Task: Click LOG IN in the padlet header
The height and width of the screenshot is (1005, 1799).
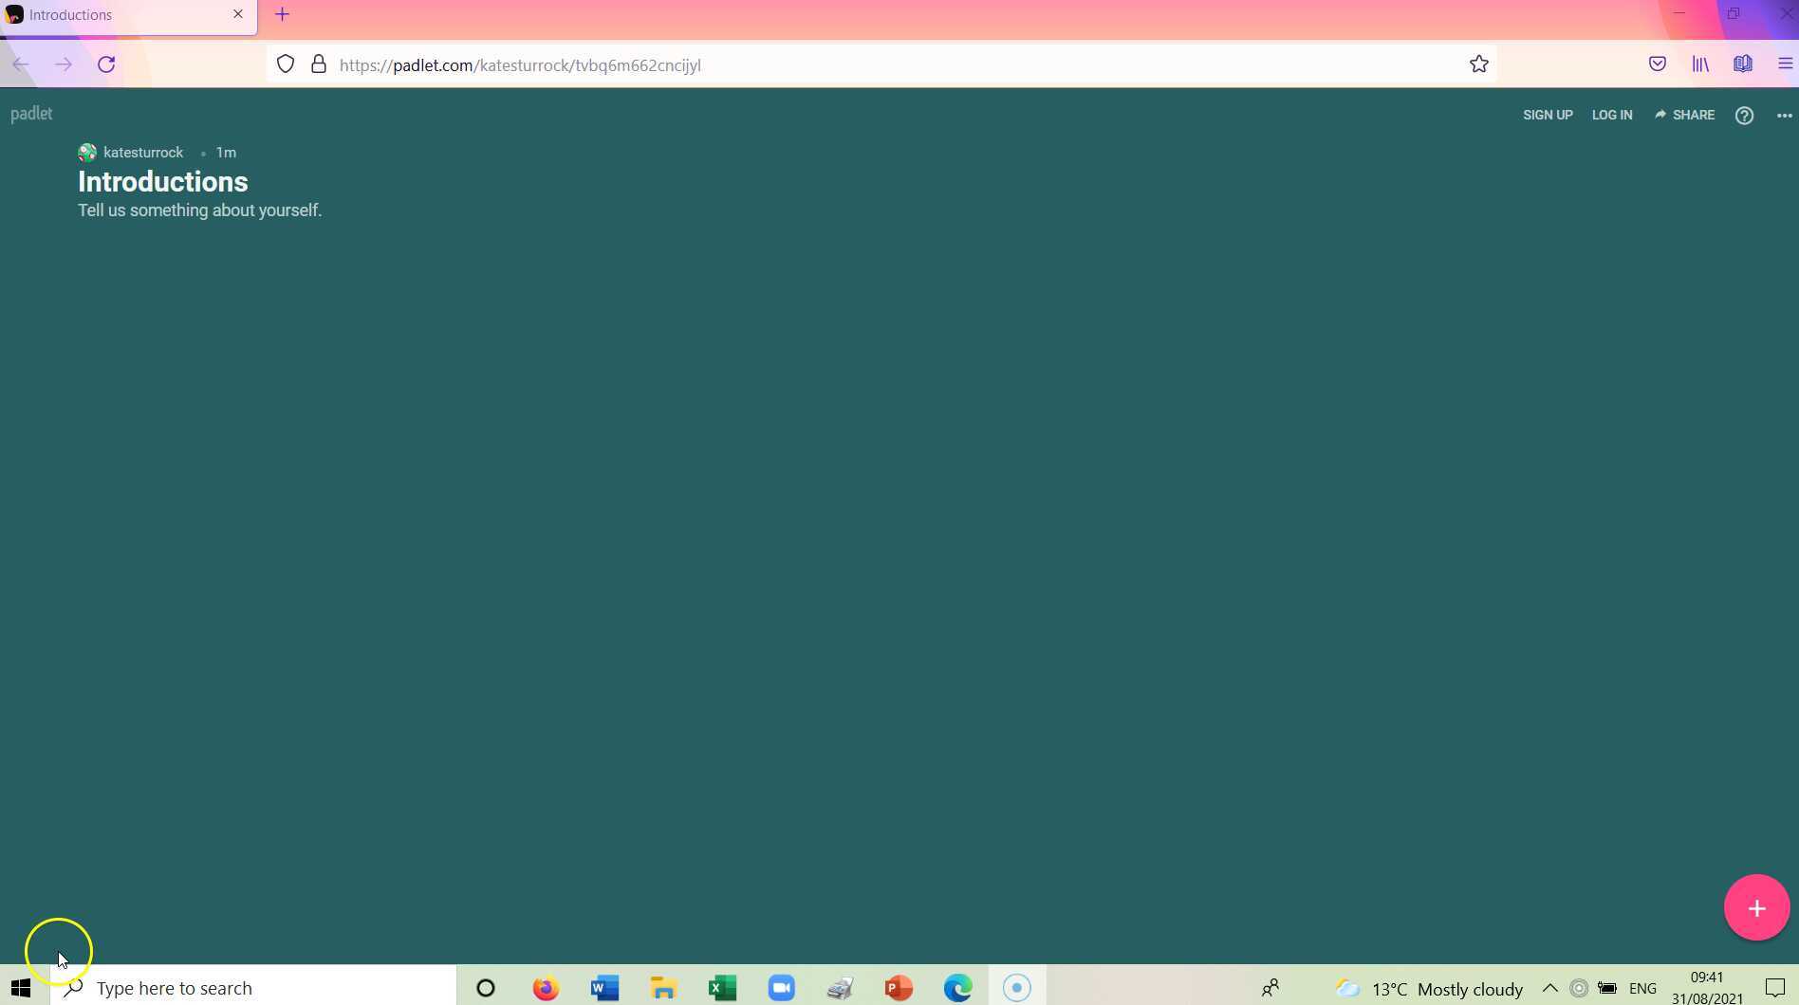Action: click(1611, 115)
